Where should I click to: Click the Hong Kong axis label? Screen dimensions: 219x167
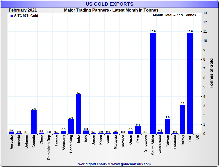pyautogui.click(x=71, y=144)
